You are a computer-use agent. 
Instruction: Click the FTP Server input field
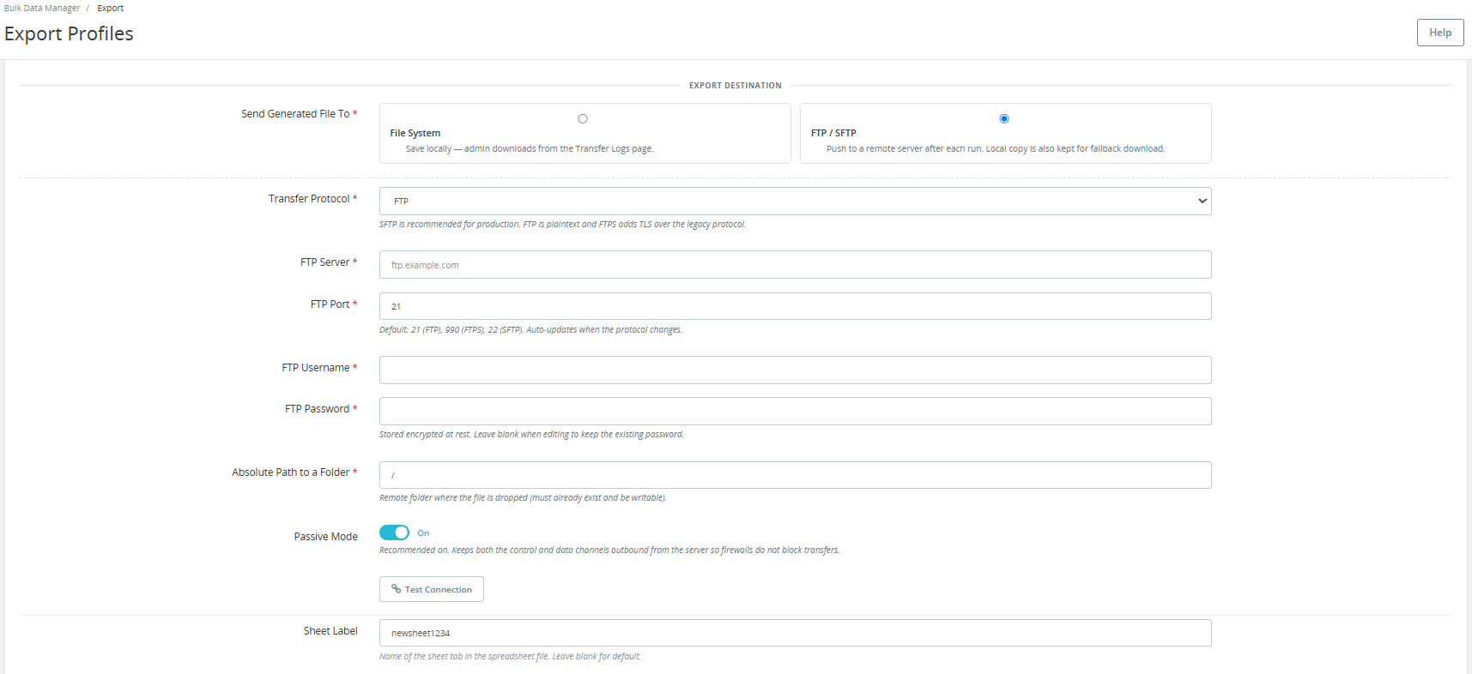(795, 265)
